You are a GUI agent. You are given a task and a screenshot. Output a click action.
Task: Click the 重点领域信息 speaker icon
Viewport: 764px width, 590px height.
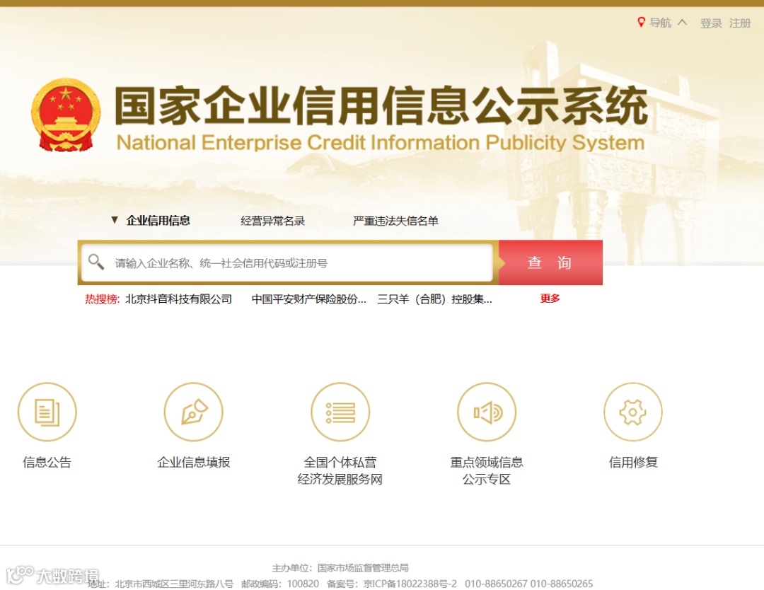(x=486, y=412)
